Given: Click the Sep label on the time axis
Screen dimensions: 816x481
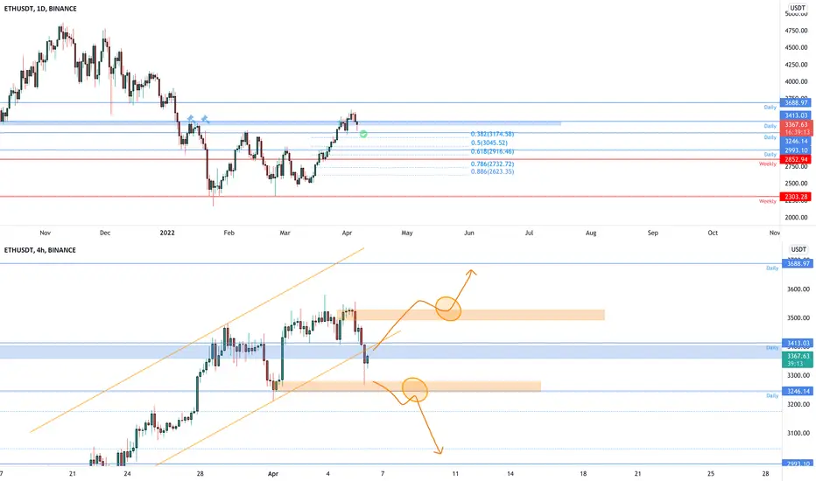Looking at the screenshot, I should click(652, 233).
